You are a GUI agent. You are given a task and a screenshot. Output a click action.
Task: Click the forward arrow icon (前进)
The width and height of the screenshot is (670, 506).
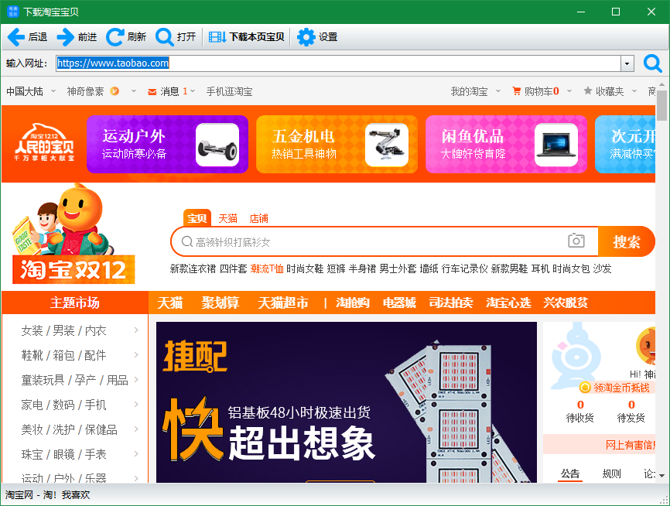tap(66, 37)
